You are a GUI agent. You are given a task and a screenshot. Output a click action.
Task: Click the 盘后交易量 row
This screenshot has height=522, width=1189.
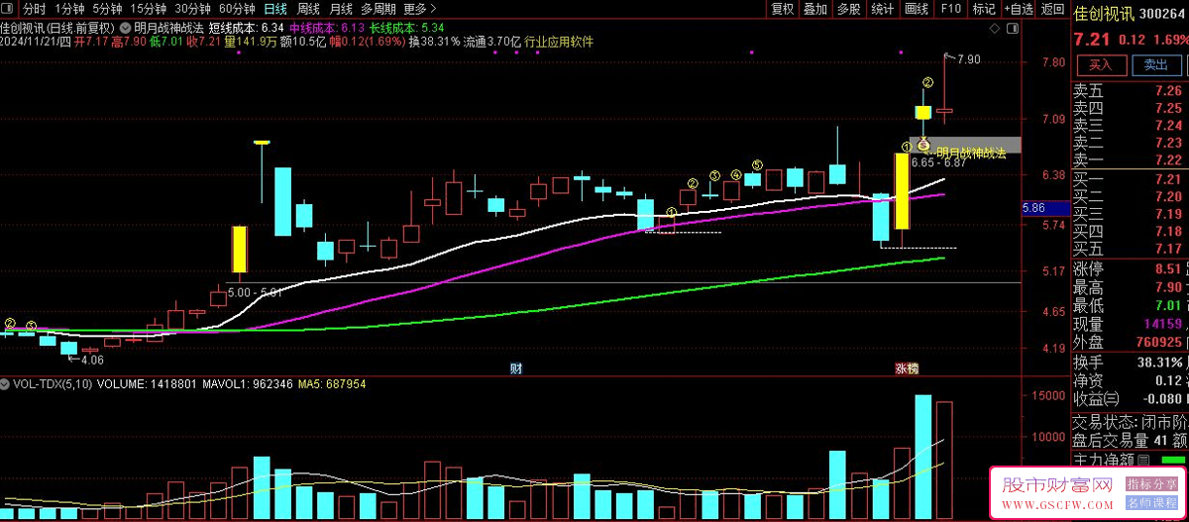[1130, 441]
